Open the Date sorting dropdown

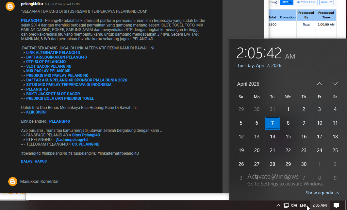[x=287, y=2]
